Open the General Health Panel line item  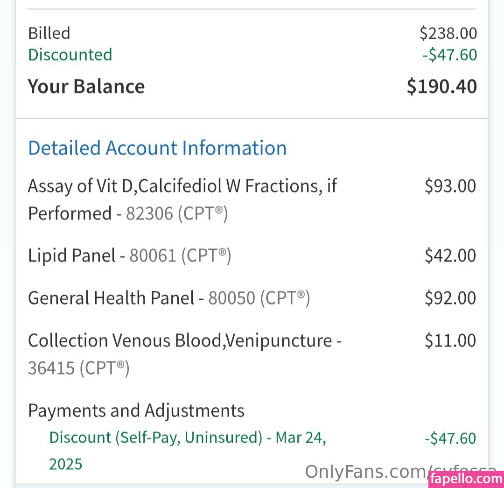[111, 298]
